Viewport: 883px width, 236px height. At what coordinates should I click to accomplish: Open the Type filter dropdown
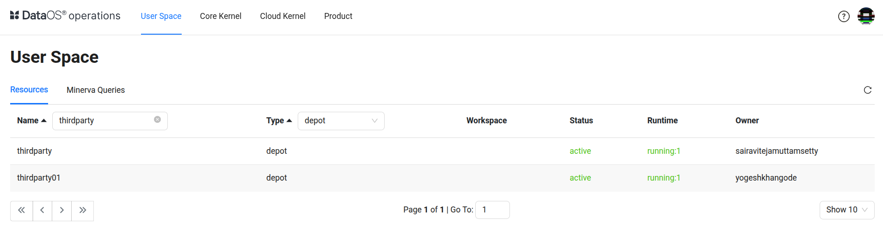(341, 121)
